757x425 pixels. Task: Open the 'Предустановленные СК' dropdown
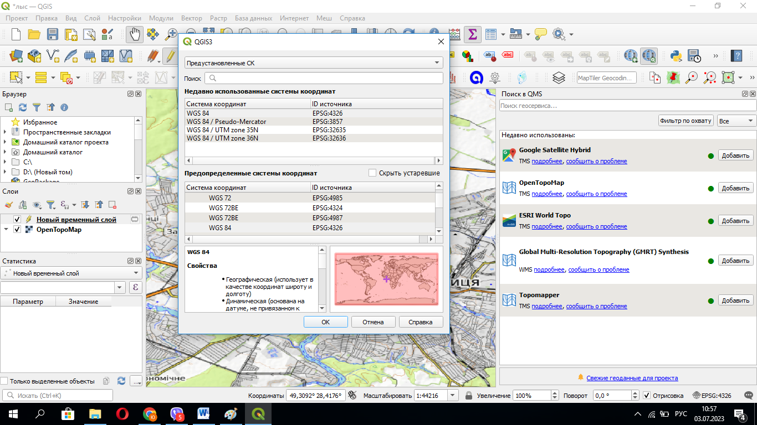[314, 63]
